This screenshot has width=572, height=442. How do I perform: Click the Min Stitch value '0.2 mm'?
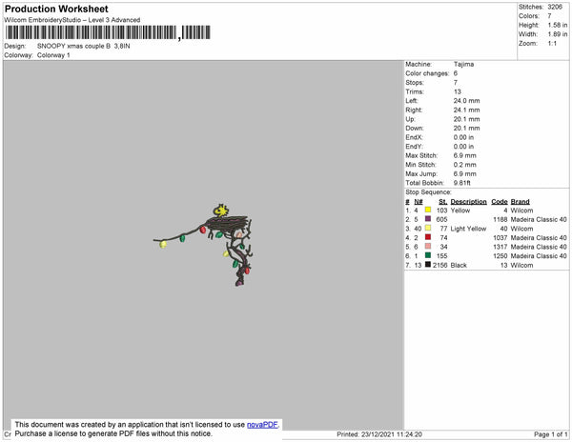(465, 165)
